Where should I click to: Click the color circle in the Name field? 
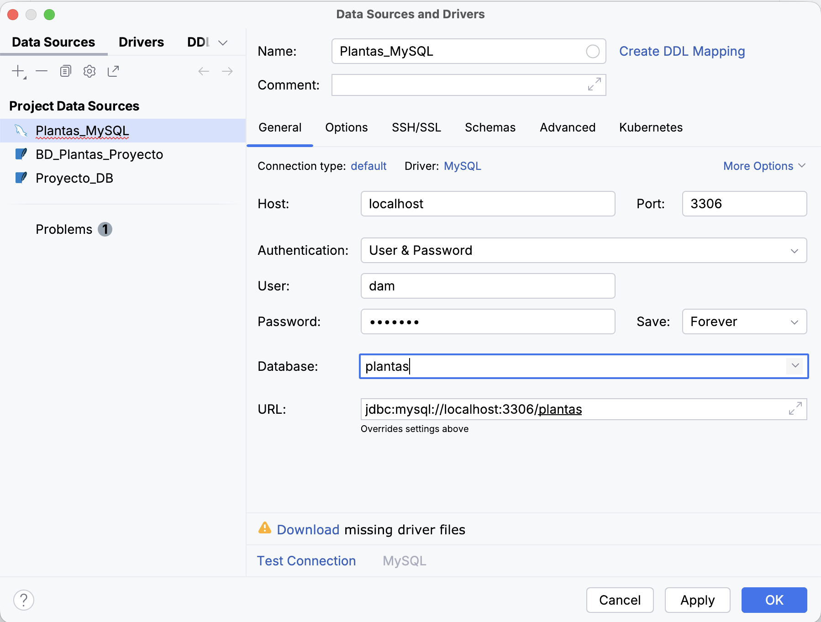(593, 52)
